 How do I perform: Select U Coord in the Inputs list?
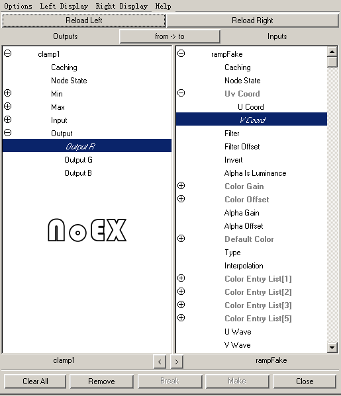(x=251, y=107)
